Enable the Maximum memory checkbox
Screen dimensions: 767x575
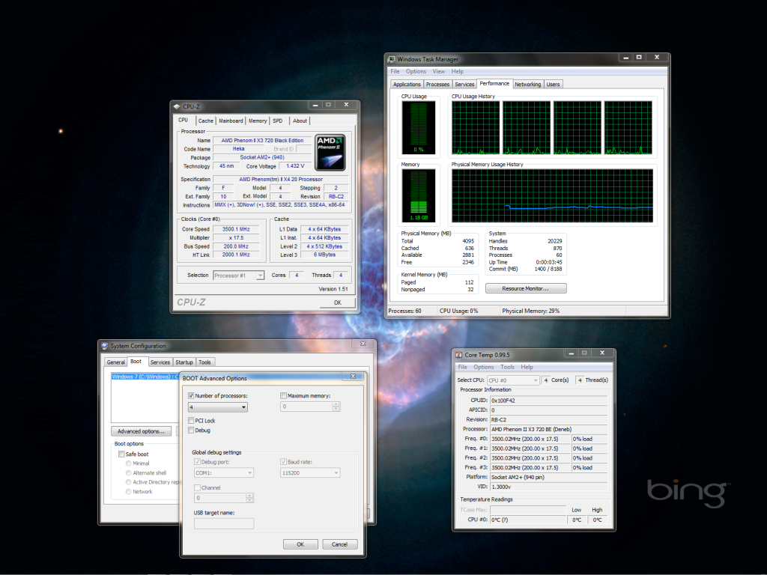tap(283, 395)
